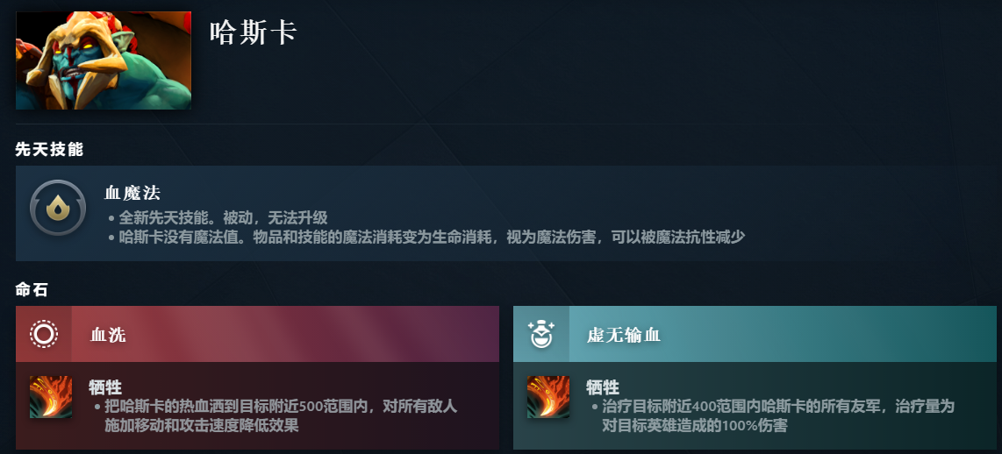Image resolution: width=1002 pixels, height=454 pixels.
Task: Select the 血洗 dotted circle facet icon
Action: [x=44, y=334]
